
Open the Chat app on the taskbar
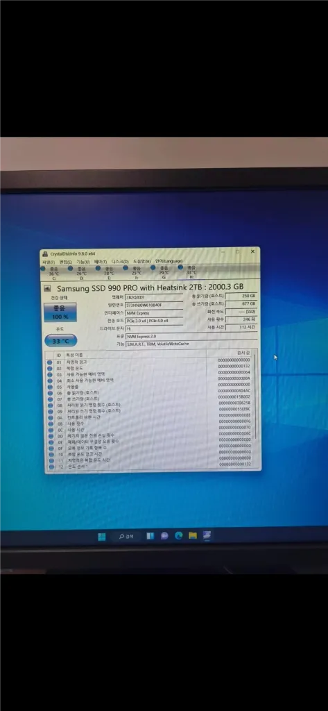[164, 536]
